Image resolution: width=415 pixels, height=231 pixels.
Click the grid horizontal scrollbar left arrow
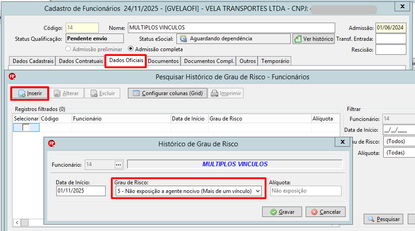pos(17,222)
